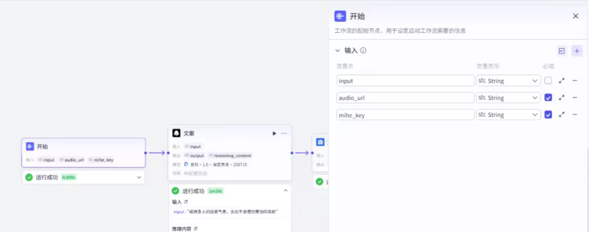Uncheck the required box for audio_url
The width and height of the screenshot is (590, 232).
[548, 98]
